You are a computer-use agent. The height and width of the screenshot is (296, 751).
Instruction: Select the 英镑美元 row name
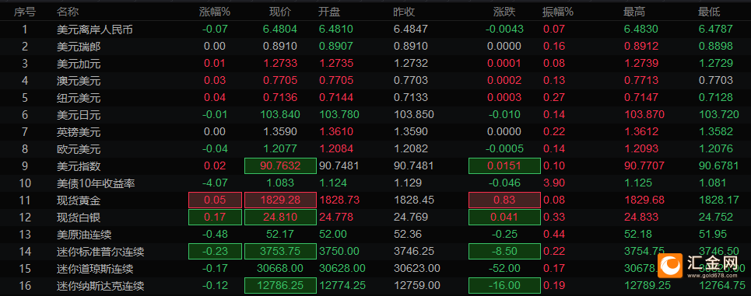pyautogui.click(x=79, y=132)
